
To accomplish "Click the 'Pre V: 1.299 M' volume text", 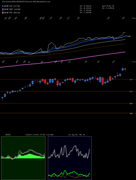I will [108, 8].
